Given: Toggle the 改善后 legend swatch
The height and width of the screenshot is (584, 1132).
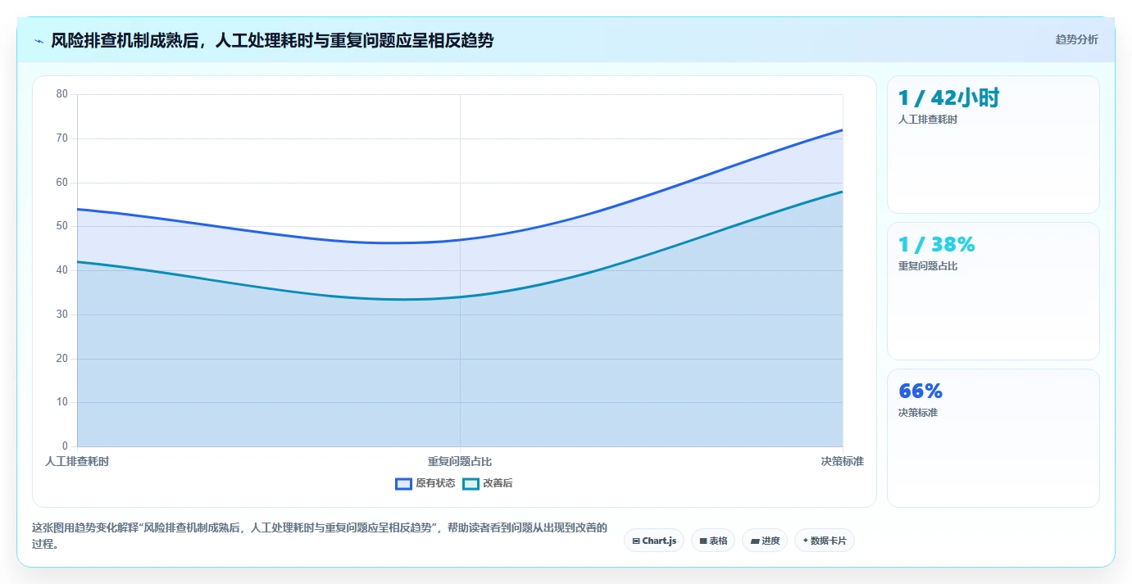Looking at the screenshot, I should [471, 483].
